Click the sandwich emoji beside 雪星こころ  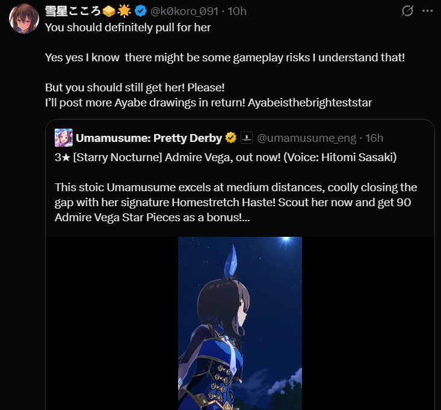click(108, 11)
